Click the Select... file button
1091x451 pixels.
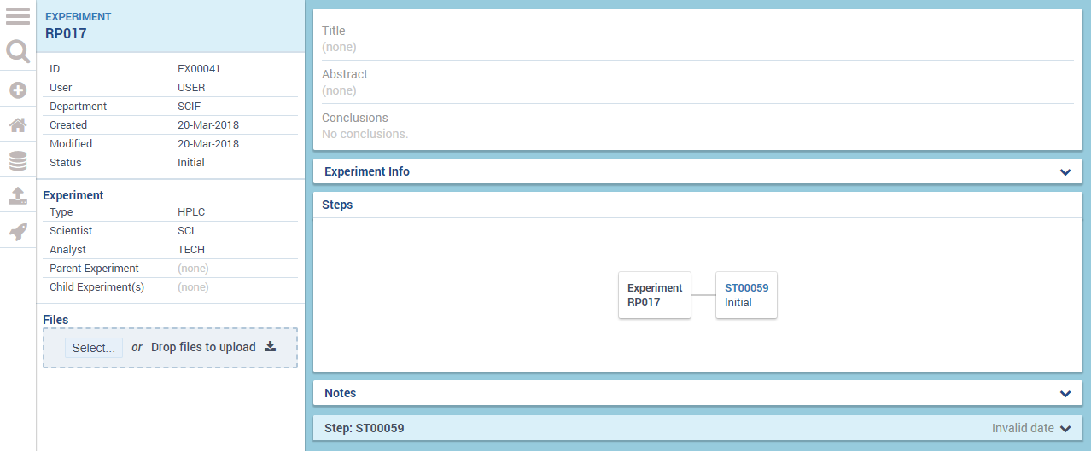pyautogui.click(x=94, y=348)
